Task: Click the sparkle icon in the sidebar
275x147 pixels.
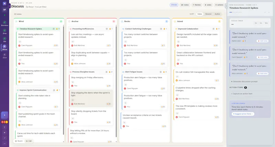Action: pos(4,133)
